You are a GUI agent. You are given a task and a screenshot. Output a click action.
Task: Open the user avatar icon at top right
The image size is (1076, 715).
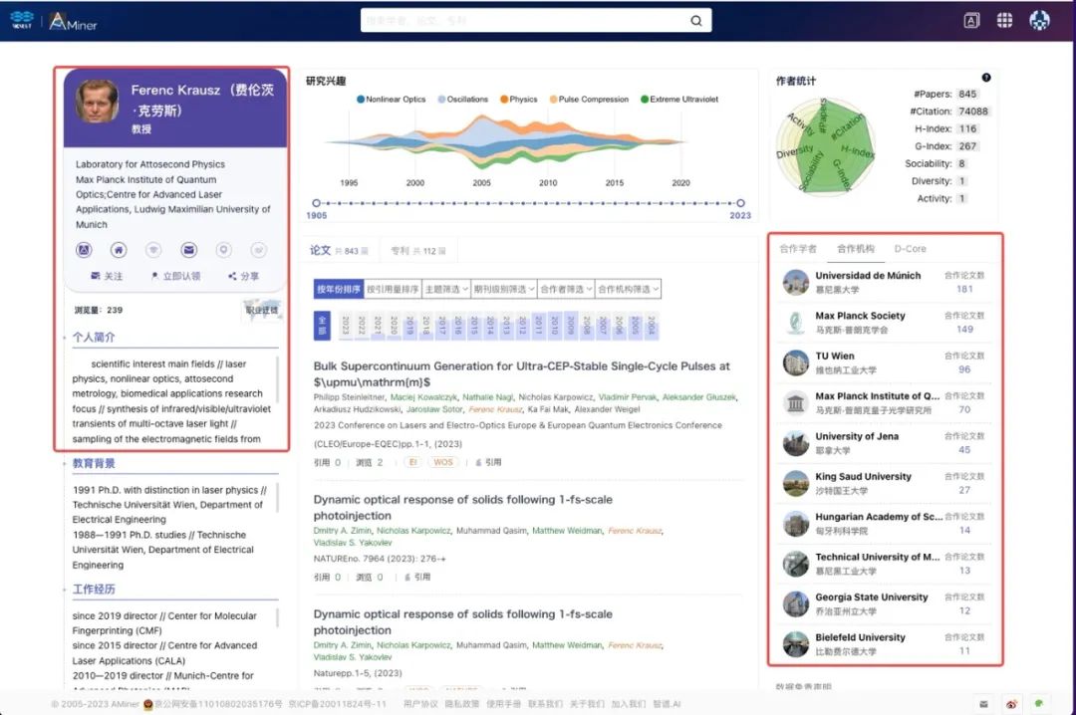click(x=1039, y=21)
